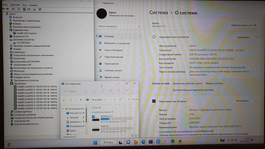The width and height of the screenshot is (265, 149).
Task: Click the scan for hardware changes monitor icon
Action: [40, 9]
